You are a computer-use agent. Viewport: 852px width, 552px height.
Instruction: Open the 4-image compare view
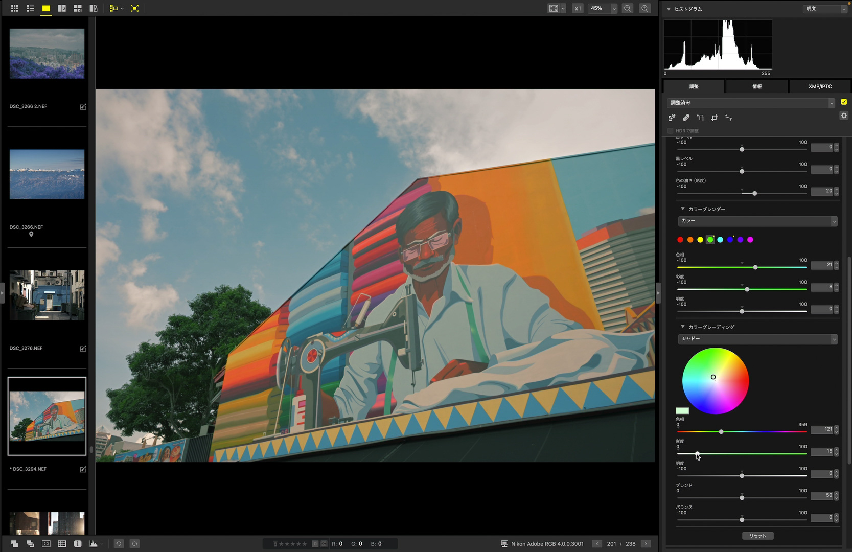[78, 8]
